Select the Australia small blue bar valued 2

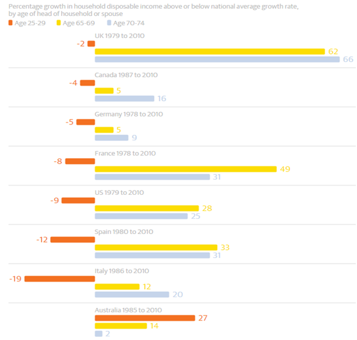tap(98, 334)
